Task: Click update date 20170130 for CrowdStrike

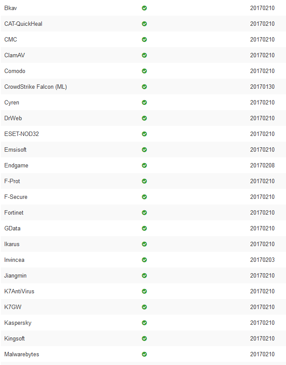Action: tap(262, 87)
